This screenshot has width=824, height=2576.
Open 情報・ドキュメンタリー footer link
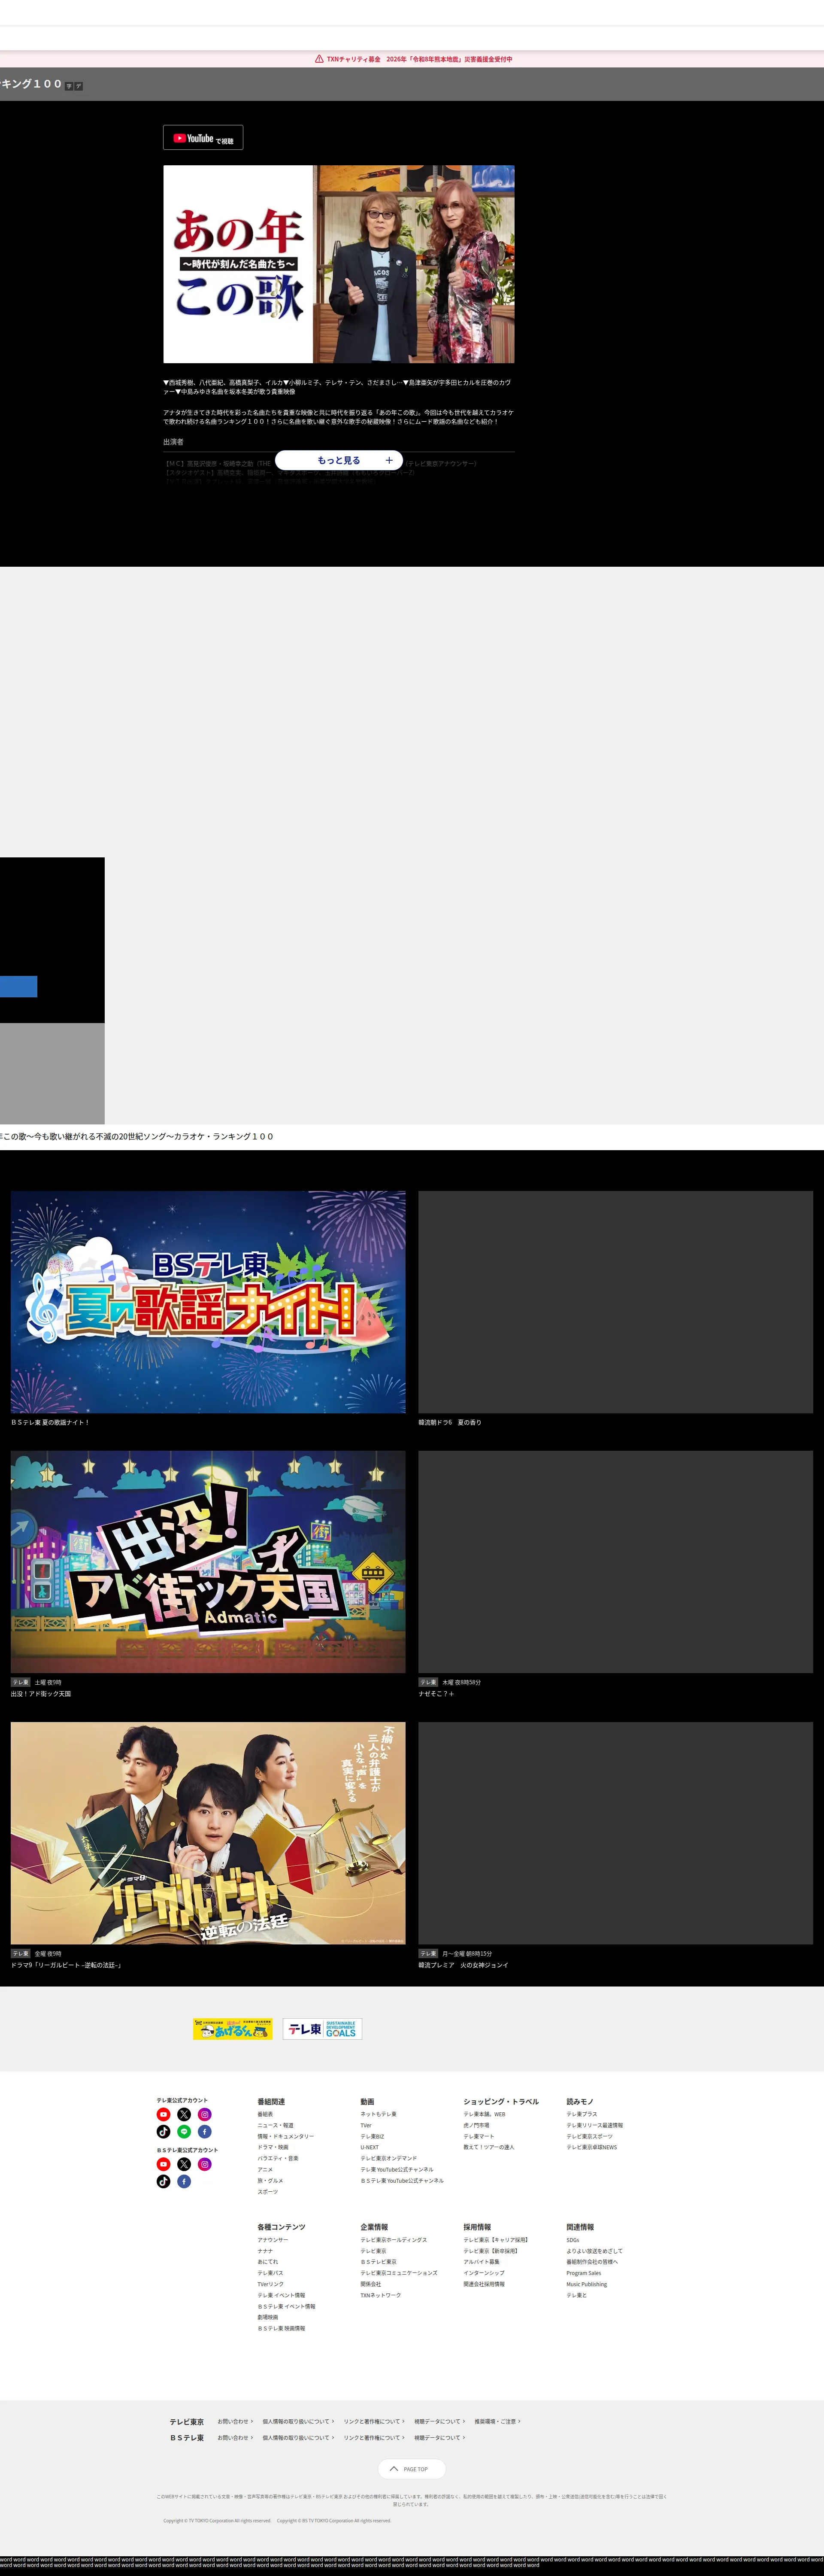click(286, 2136)
